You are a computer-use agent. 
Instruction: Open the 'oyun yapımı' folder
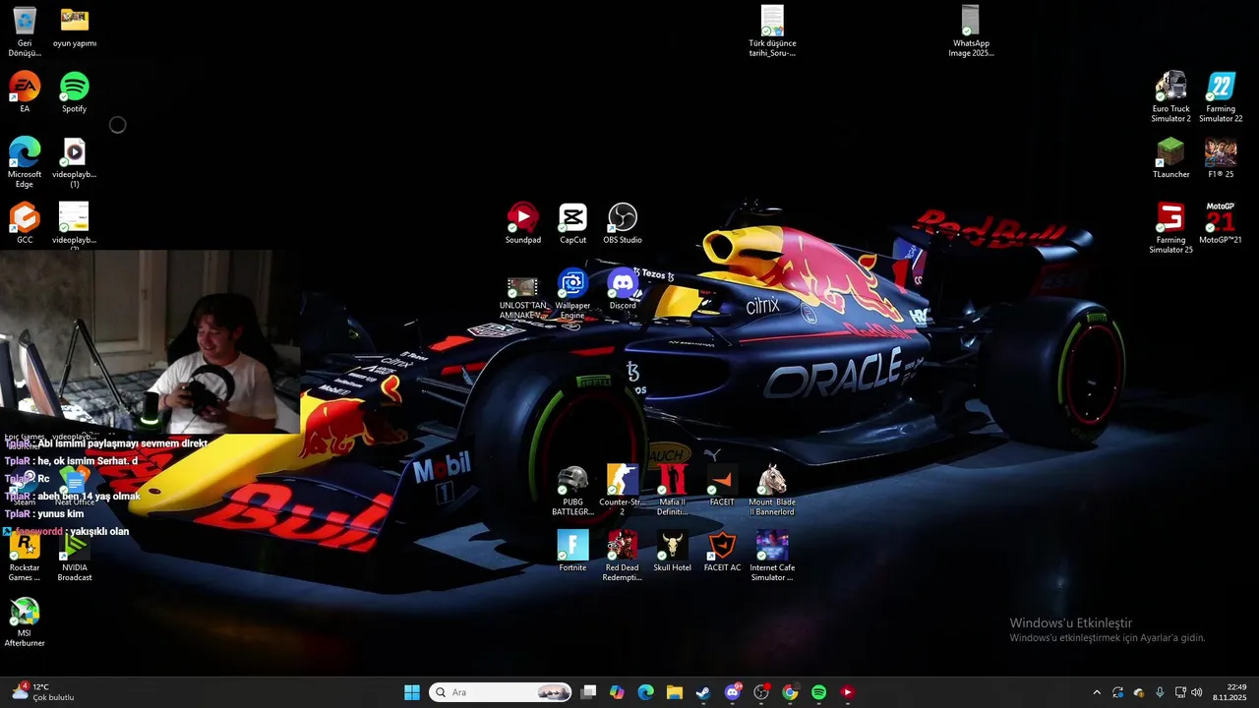pyautogui.click(x=75, y=28)
